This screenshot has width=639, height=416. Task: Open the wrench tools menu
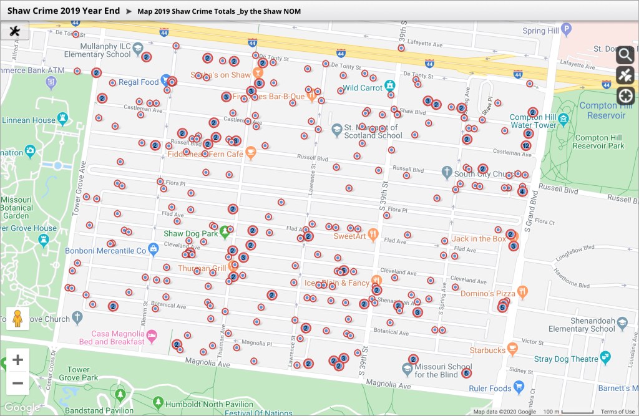pyautogui.click(x=14, y=31)
